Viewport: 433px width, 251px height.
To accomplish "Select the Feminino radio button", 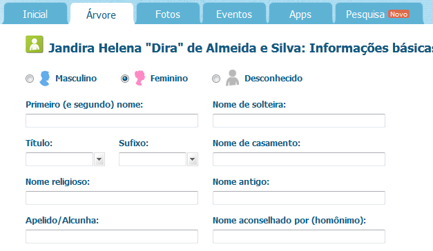I will pyautogui.click(x=125, y=79).
